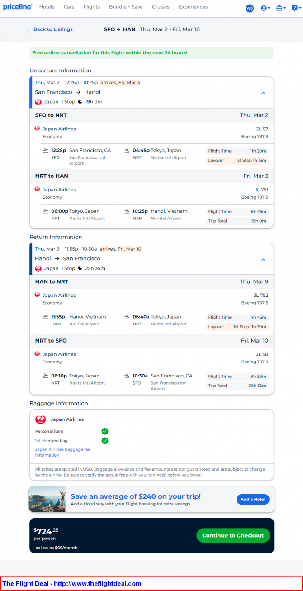This screenshot has height=591, width=303.
Task: Click Continue to Checkout button
Action: [x=233, y=535]
